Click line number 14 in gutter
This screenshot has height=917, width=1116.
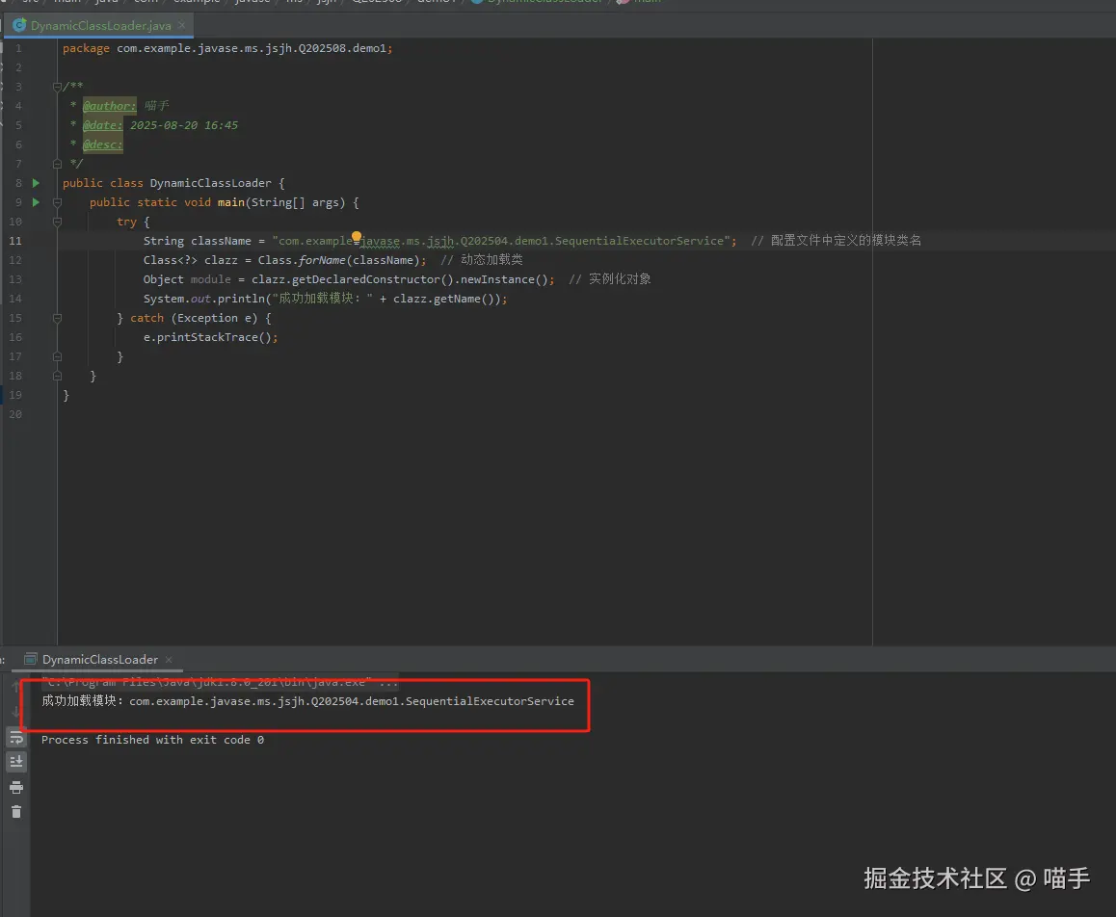point(15,299)
